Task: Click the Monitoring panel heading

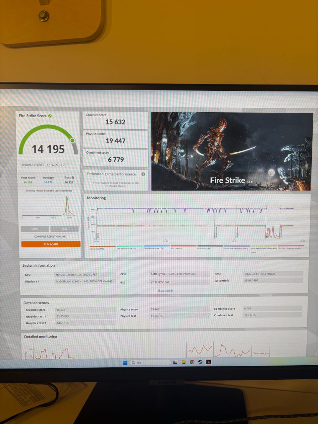Action: pos(96,198)
